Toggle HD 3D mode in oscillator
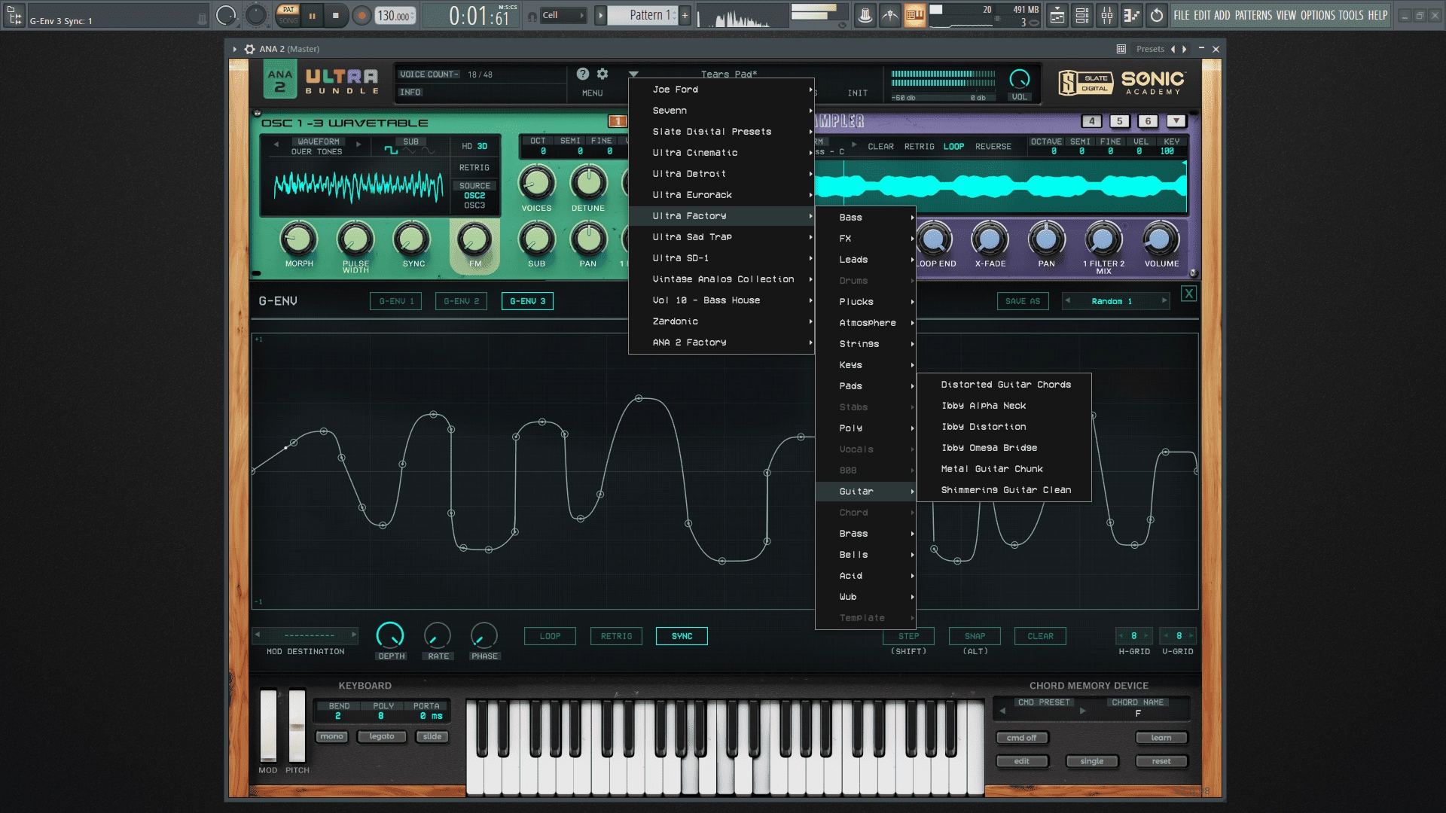The width and height of the screenshot is (1446, 813). tap(474, 146)
